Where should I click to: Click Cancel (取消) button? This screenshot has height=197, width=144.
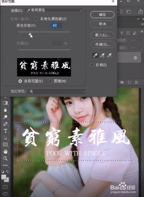click(x=102, y=24)
